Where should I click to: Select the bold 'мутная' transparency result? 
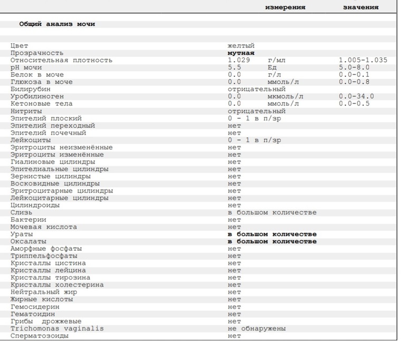241,53
